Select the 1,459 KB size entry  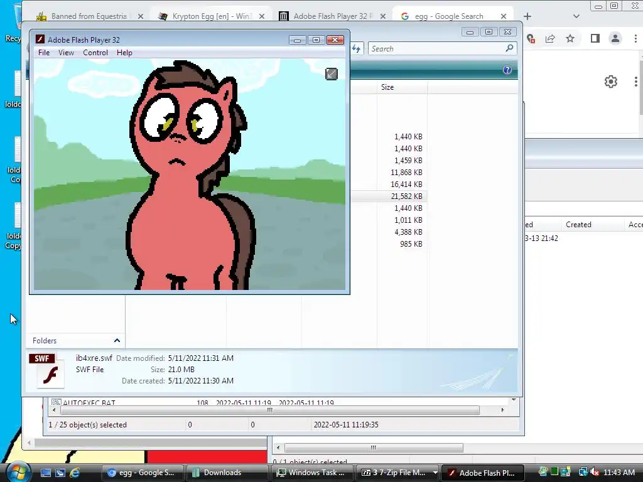(x=408, y=161)
